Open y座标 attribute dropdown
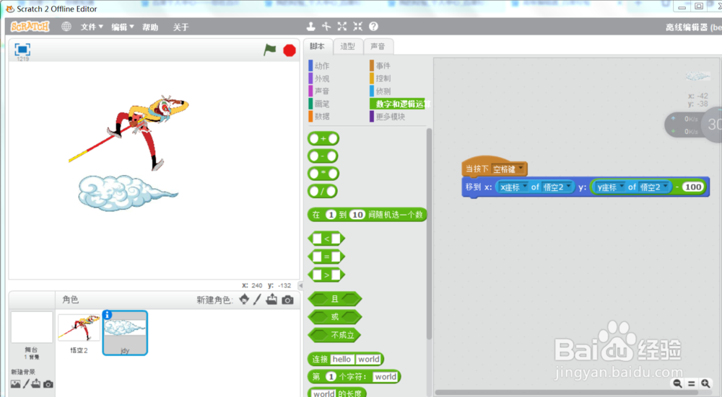Image resolution: width=722 pixels, height=397 pixels. pos(611,187)
